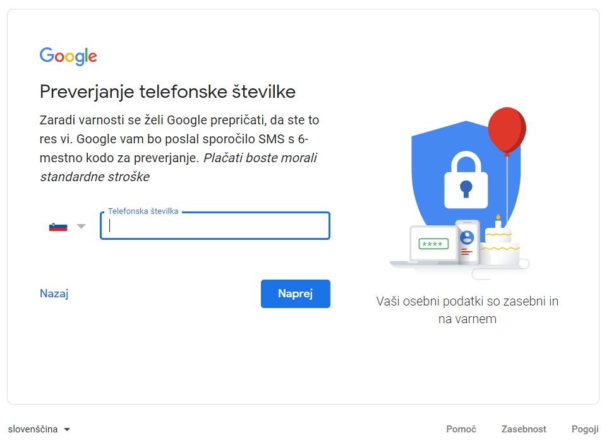
Task: Click the Vaši osebni podatki caption
Action: [x=467, y=310]
